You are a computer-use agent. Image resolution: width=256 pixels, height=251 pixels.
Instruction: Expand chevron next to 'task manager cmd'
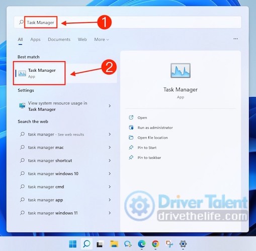coord(110,187)
